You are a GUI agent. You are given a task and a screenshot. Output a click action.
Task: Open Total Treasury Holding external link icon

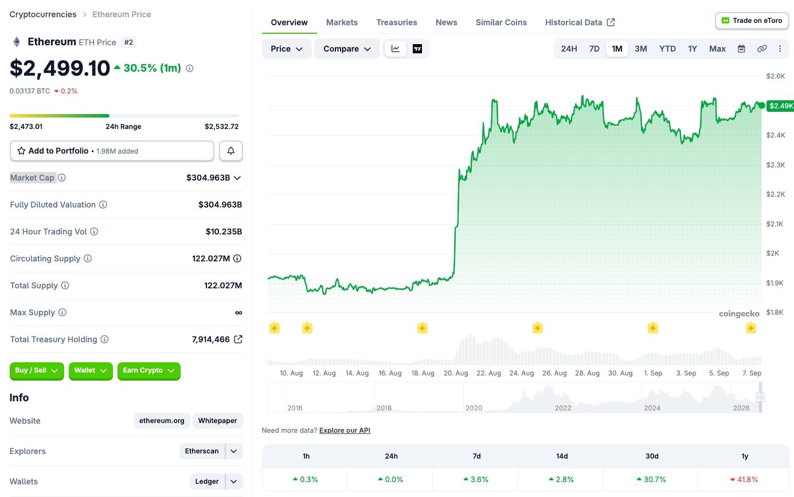pyautogui.click(x=238, y=339)
